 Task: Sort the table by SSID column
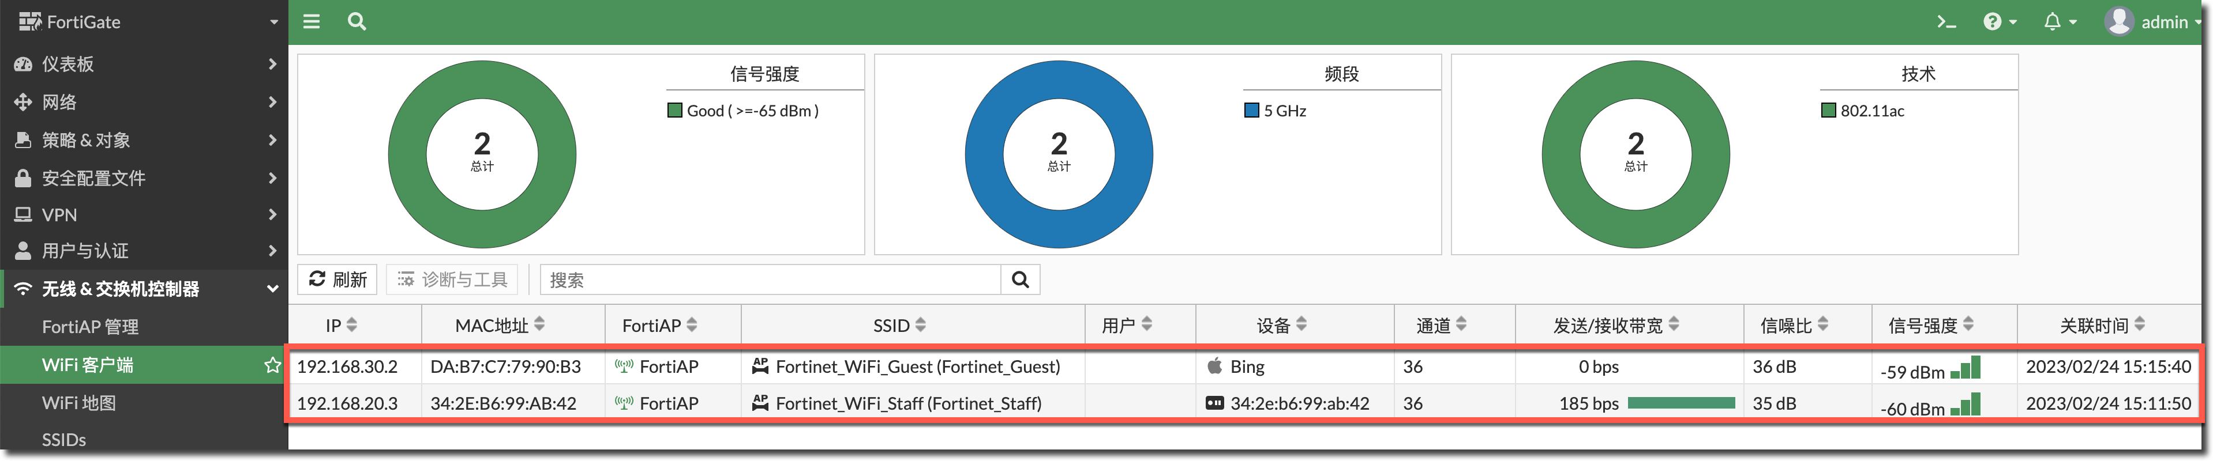pyautogui.click(x=899, y=326)
